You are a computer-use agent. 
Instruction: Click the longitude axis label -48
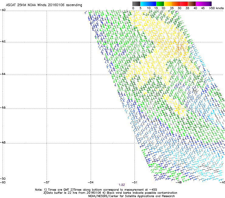[x=179, y=182]
